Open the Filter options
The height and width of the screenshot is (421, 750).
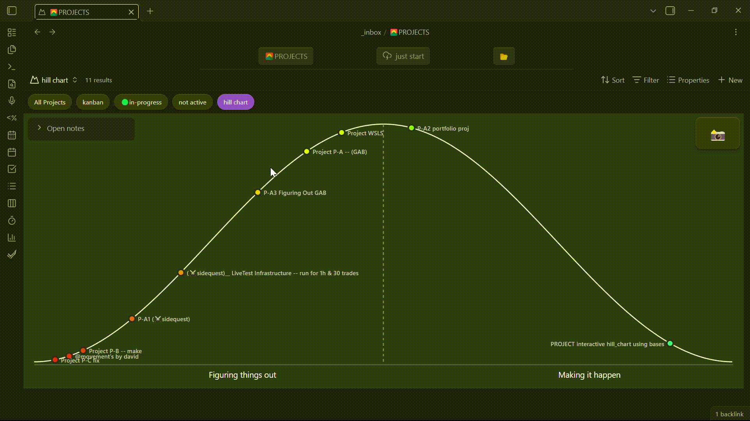click(646, 80)
